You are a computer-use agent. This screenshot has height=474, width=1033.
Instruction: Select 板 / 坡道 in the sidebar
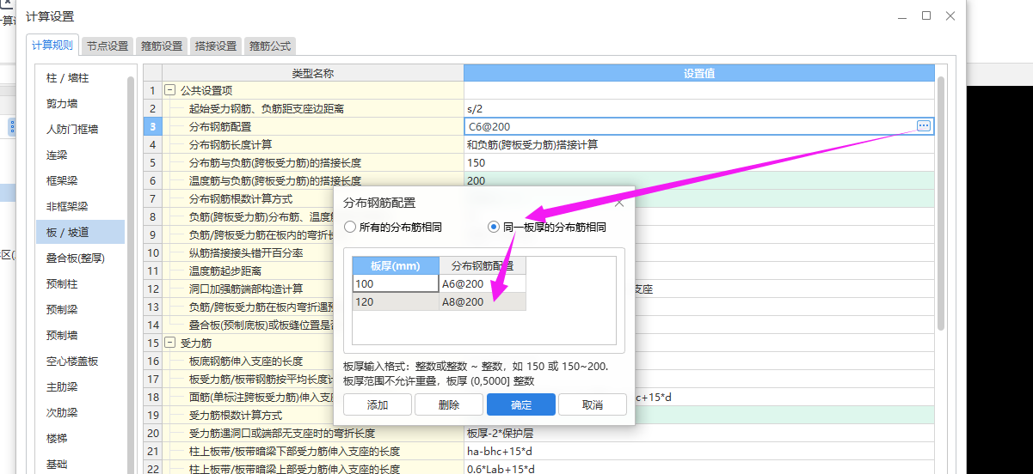point(80,232)
